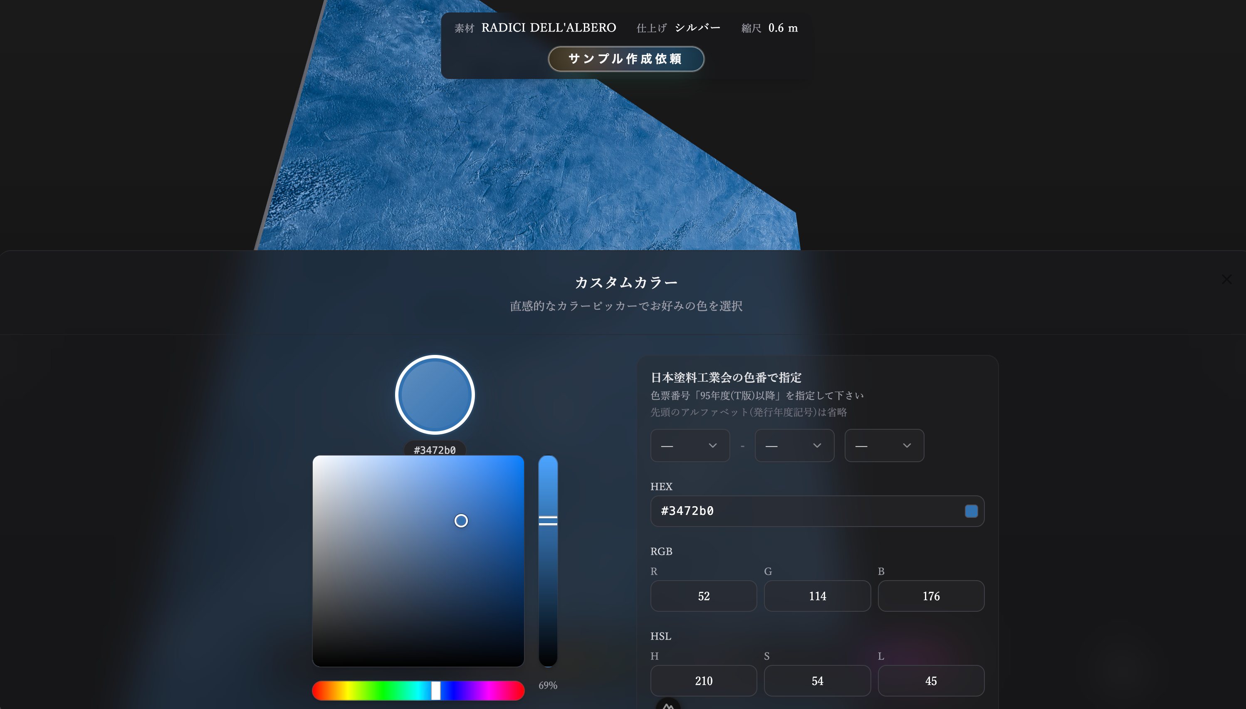Click the vertical opacity slider handle

pyautogui.click(x=548, y=521)
